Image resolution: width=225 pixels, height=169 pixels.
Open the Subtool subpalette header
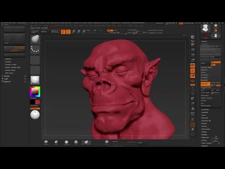coord(204,41)
